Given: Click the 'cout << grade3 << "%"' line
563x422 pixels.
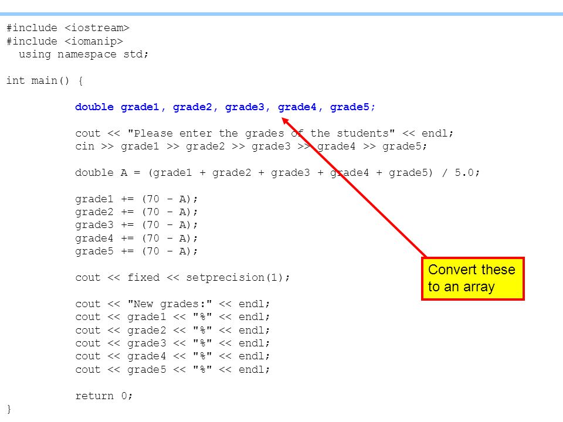Looking at the screenshot, I should (x=172, y=343).
